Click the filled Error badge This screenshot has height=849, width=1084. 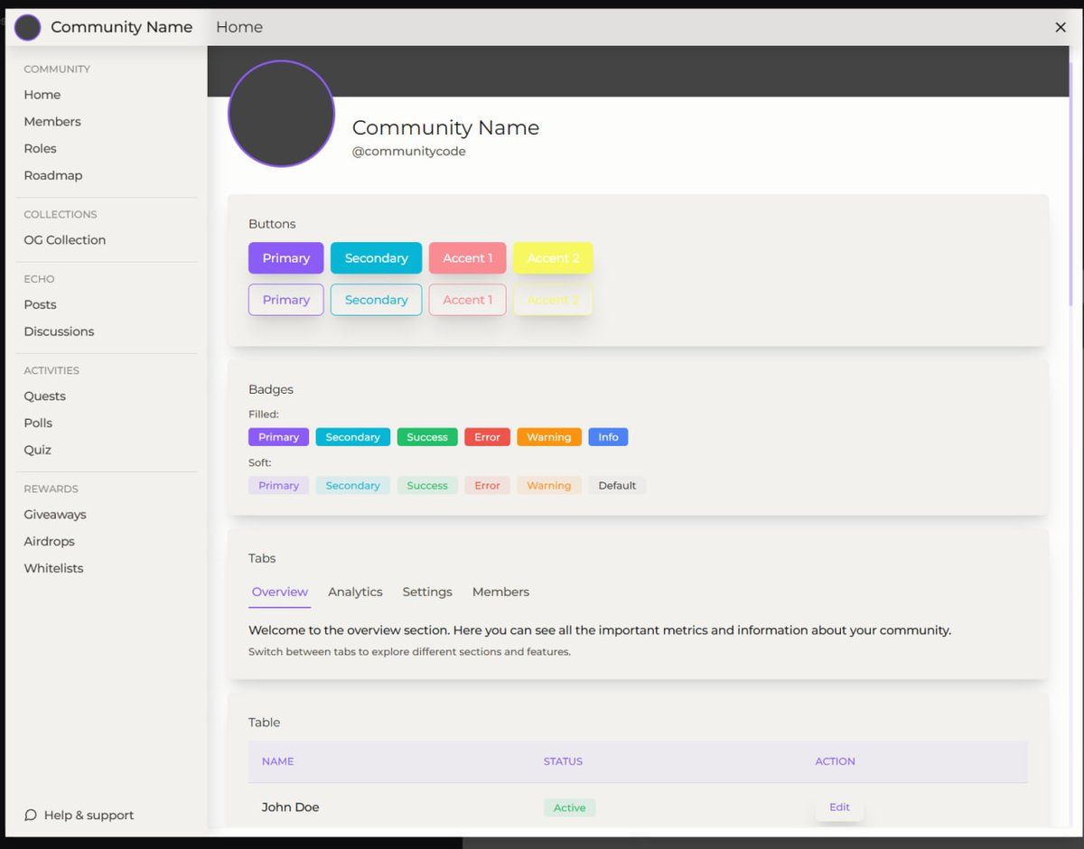488,437
